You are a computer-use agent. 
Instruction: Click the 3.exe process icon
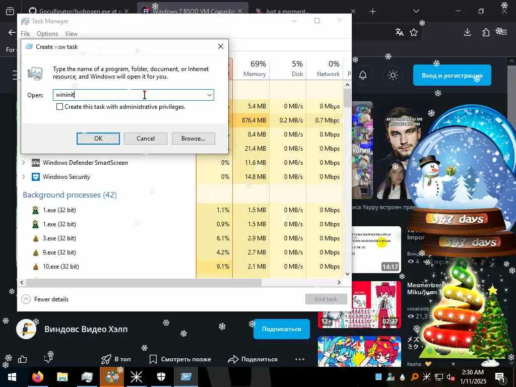(36, 238)
